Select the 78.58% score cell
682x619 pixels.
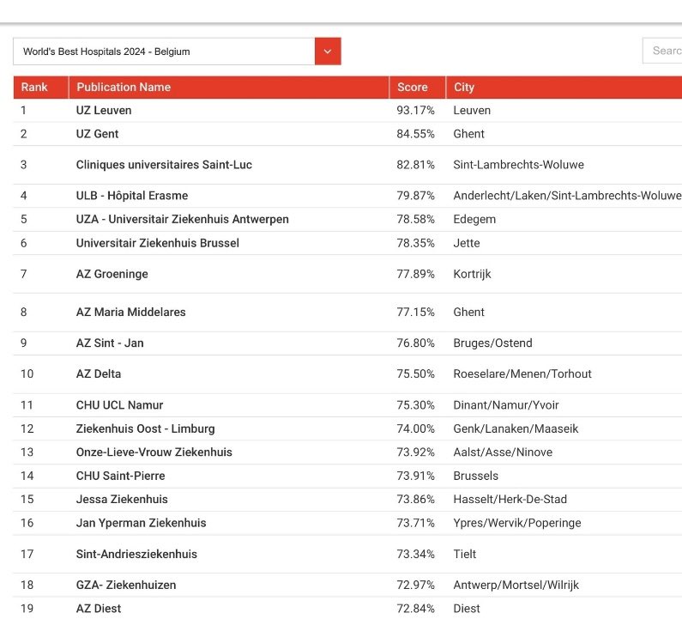[415, 220]
